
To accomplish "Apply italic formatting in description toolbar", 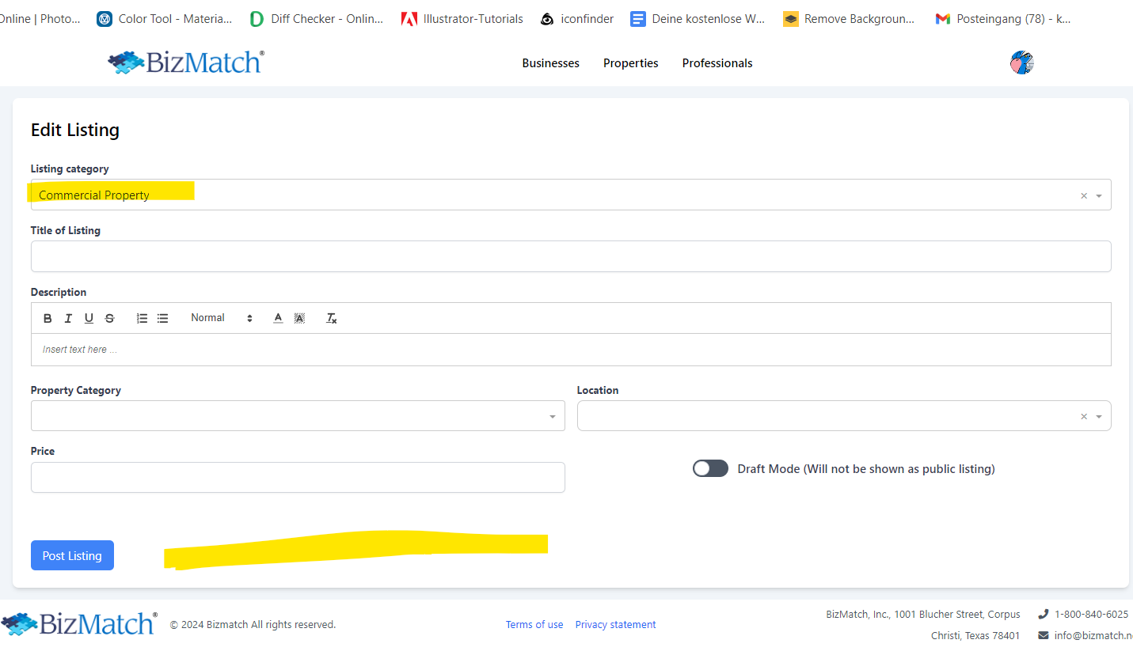I will point(68,318).
